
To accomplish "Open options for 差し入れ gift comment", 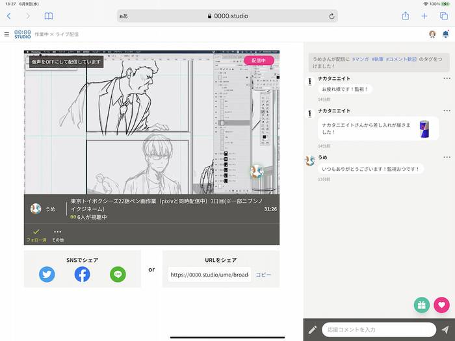I will tap(447, 111).
